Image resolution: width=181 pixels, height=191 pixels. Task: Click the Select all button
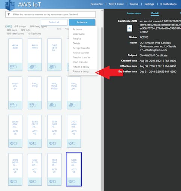point(54,22)
